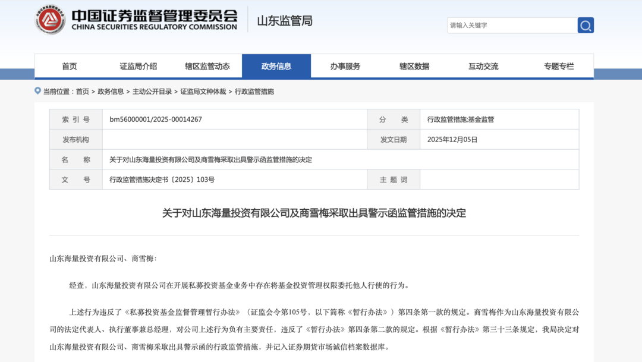Navigate to 互动交流 menu item

(x=483, y=66)
